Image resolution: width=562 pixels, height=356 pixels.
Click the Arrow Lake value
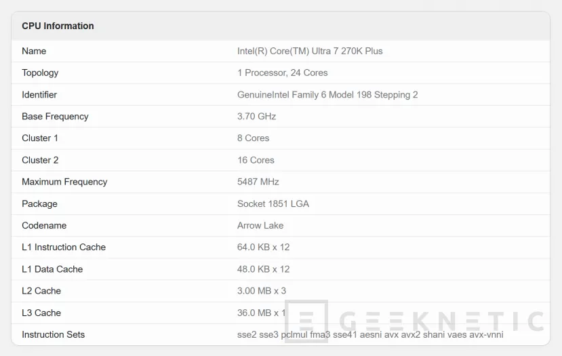click(x=260, y=226)
